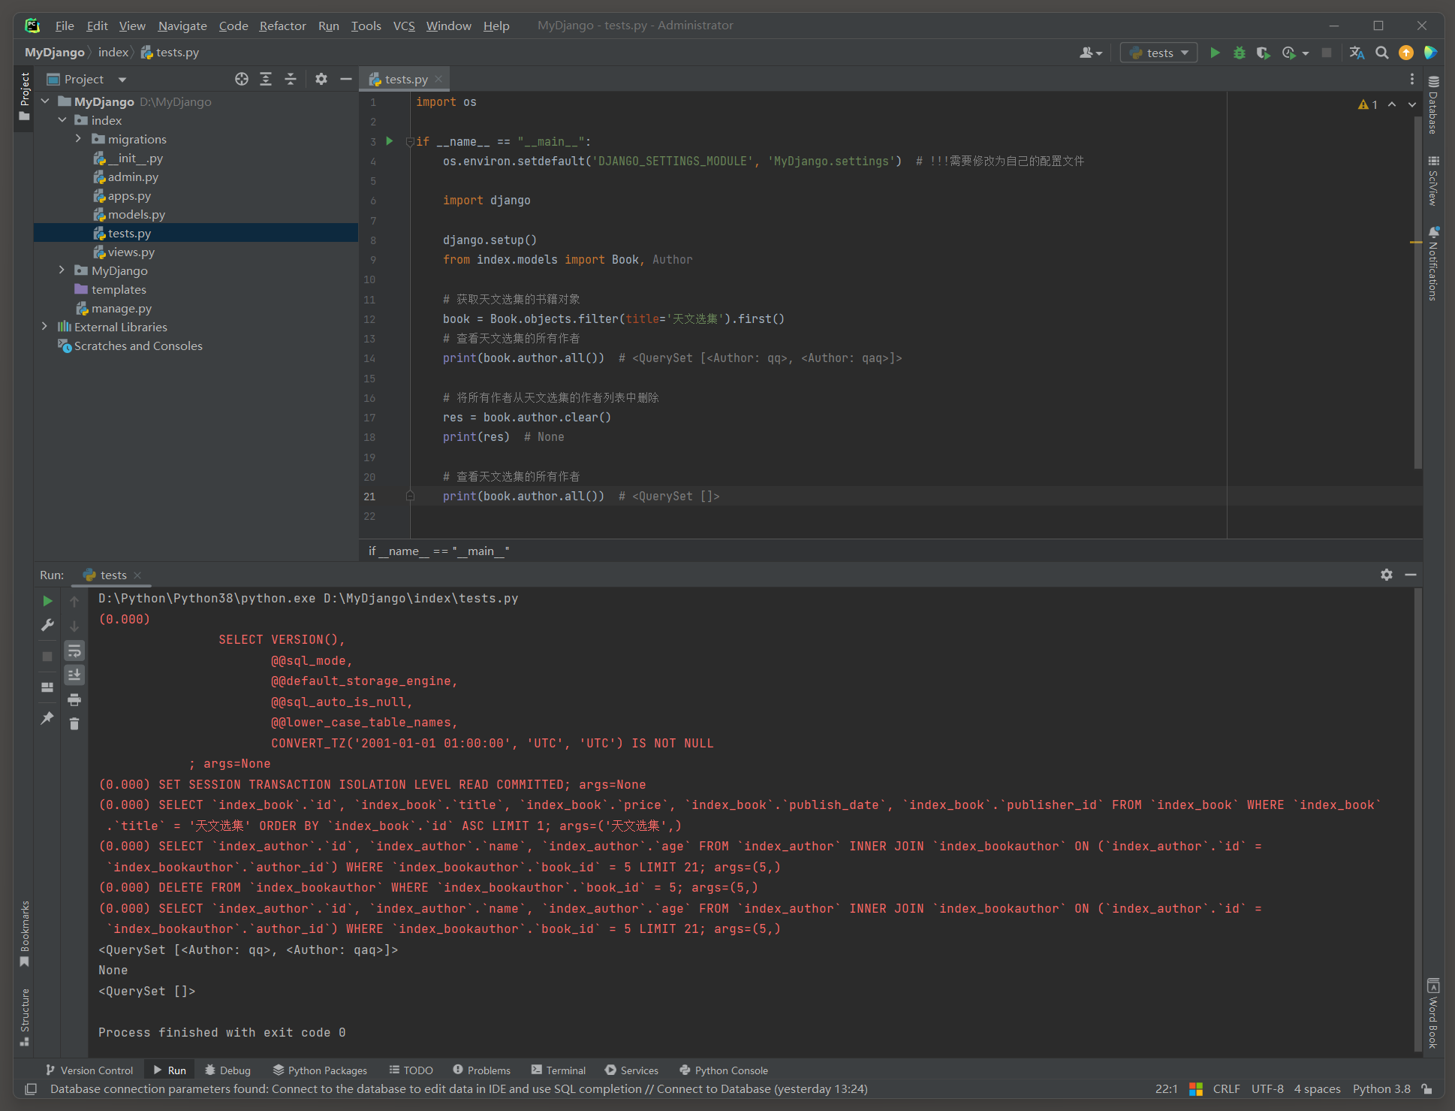Image resolution: width=1455 pixels, height=1111 pixels.
Task: Click the editor vertical scrollbar
Action: point(1417,293)
